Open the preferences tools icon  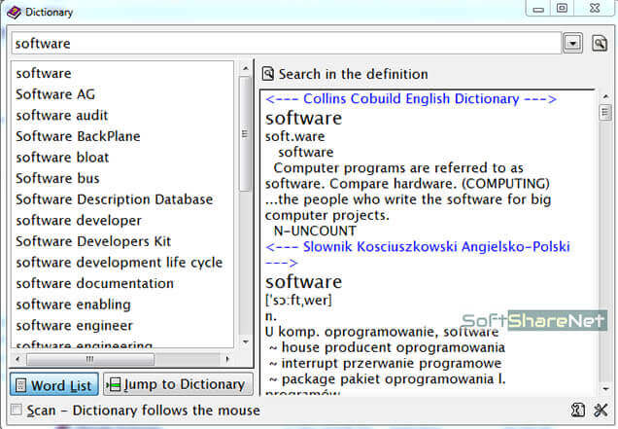(x=601, y=411)
